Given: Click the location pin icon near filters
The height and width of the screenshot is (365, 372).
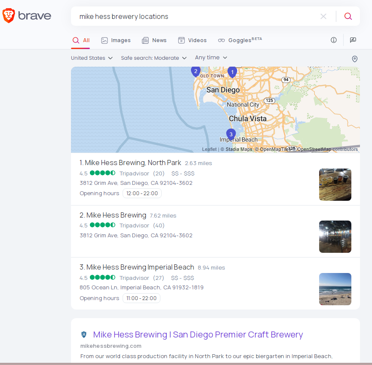Looking at the screenshot, I should [x=354, y=59].
